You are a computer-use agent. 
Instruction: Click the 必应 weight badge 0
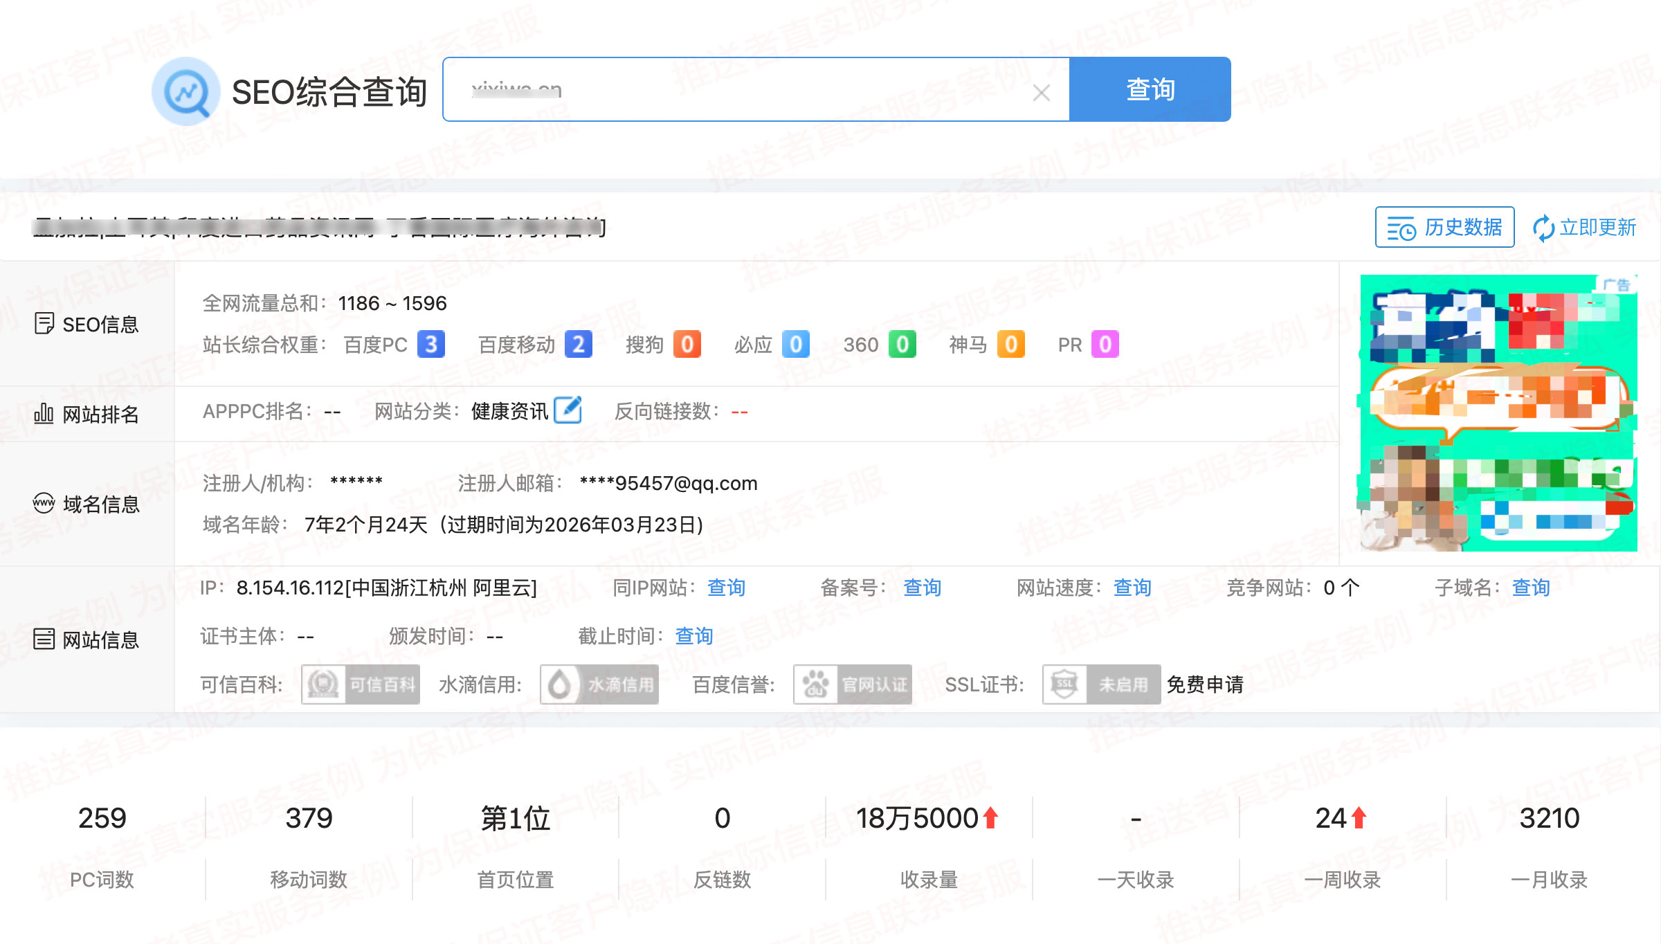[795, 344]
